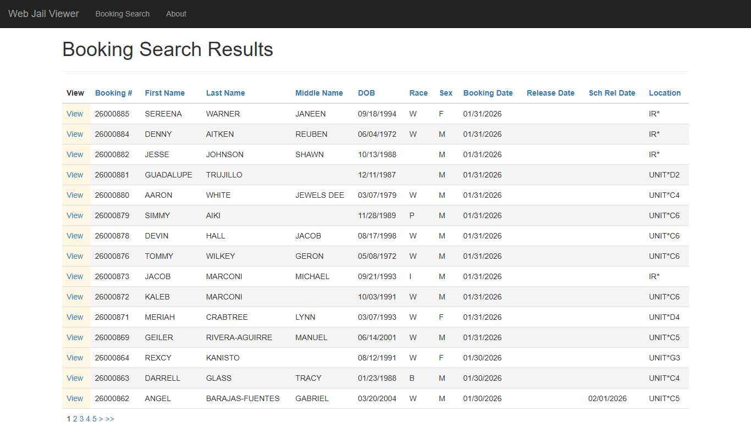Go to the last page using >>

tap(109, 418)
